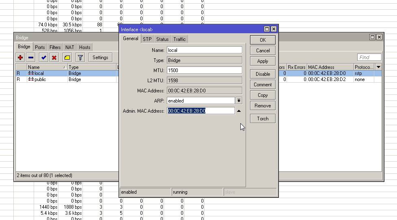Click the MTU input field
This screenshot has width=397, height=220.
pyautogui.click(x=204, y=70)
